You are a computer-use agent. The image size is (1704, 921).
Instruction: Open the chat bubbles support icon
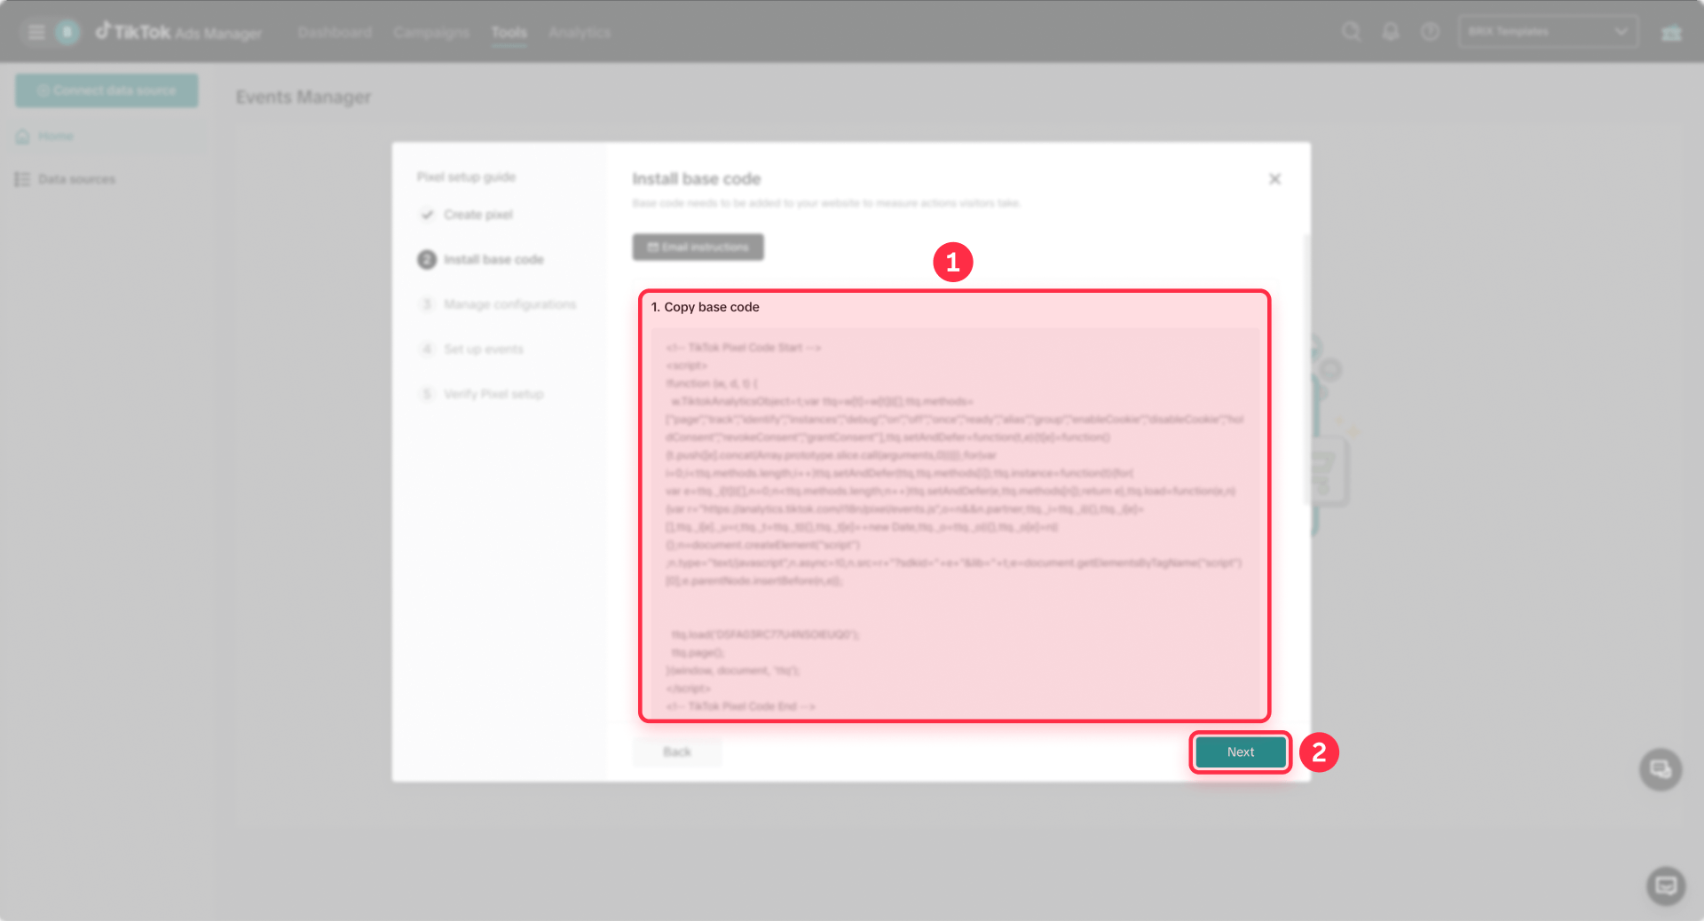(x=1661, y=769)
